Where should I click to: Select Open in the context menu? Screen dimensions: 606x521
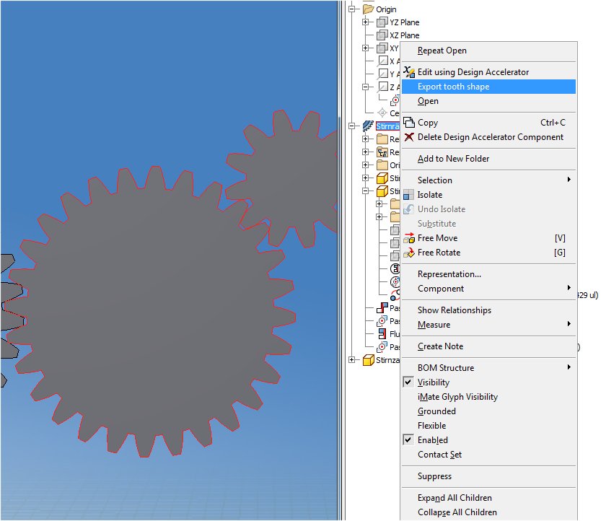pos(488,101)
